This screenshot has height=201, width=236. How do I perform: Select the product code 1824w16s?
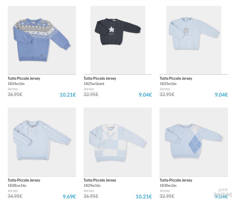coord(16,84)
